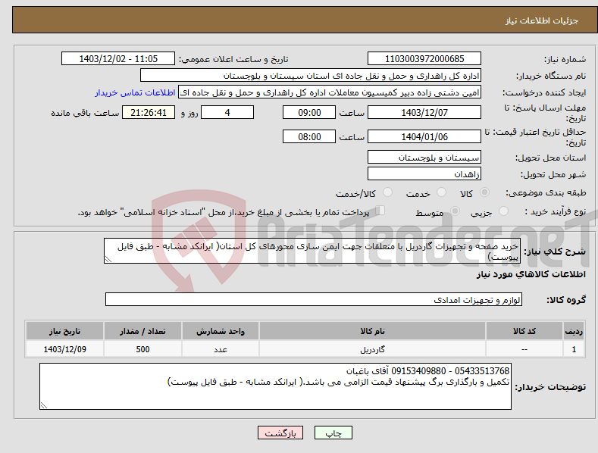Click the resize handle of description text area
This screenshot has height=453, width=598.
(x=108, y=260)
